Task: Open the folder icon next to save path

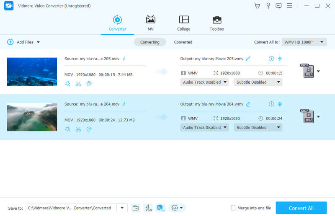Action: [135, 208]
